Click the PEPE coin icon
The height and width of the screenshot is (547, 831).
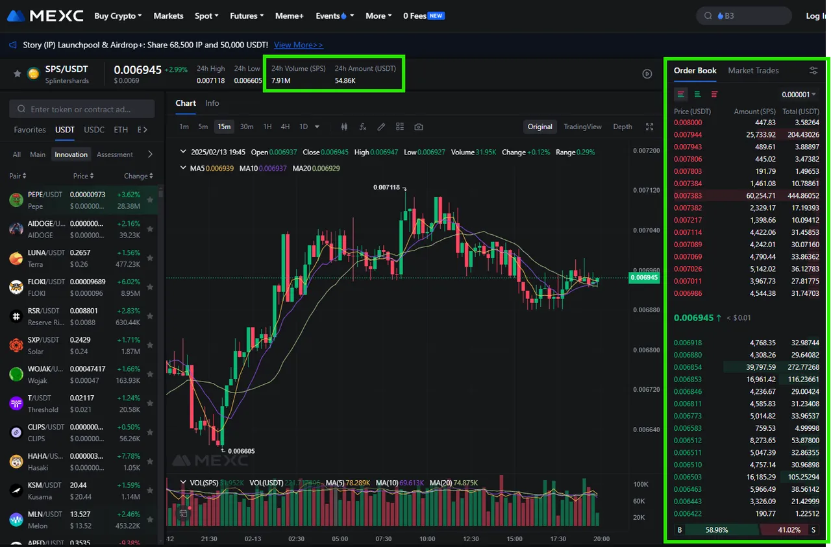[x=16, y=200]
